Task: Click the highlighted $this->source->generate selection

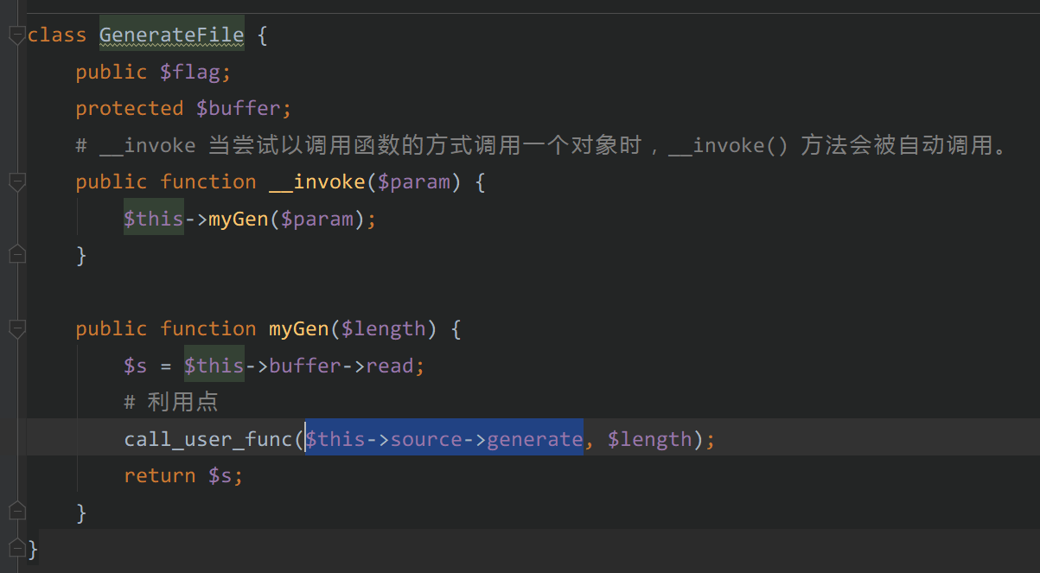Action: click(444, 439)
